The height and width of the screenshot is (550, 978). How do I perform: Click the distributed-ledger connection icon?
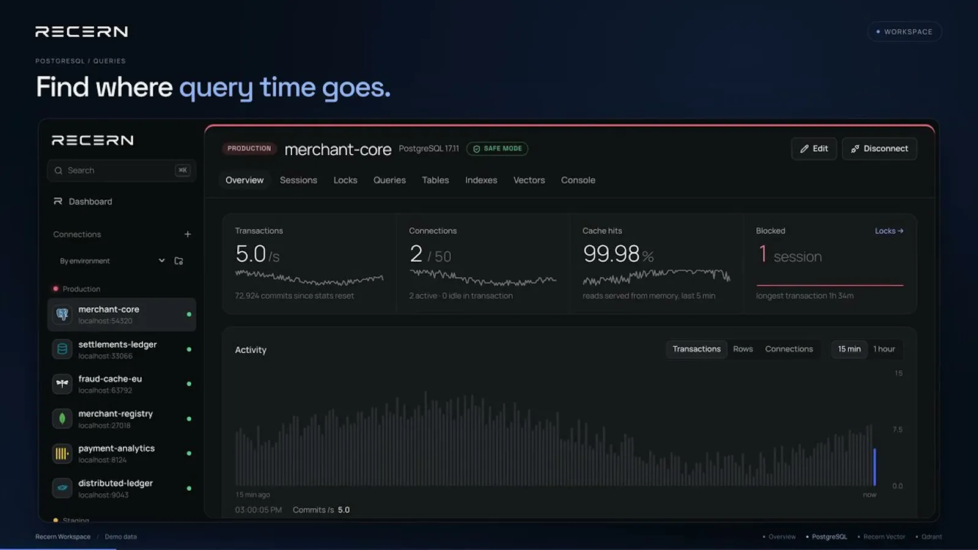62,488
